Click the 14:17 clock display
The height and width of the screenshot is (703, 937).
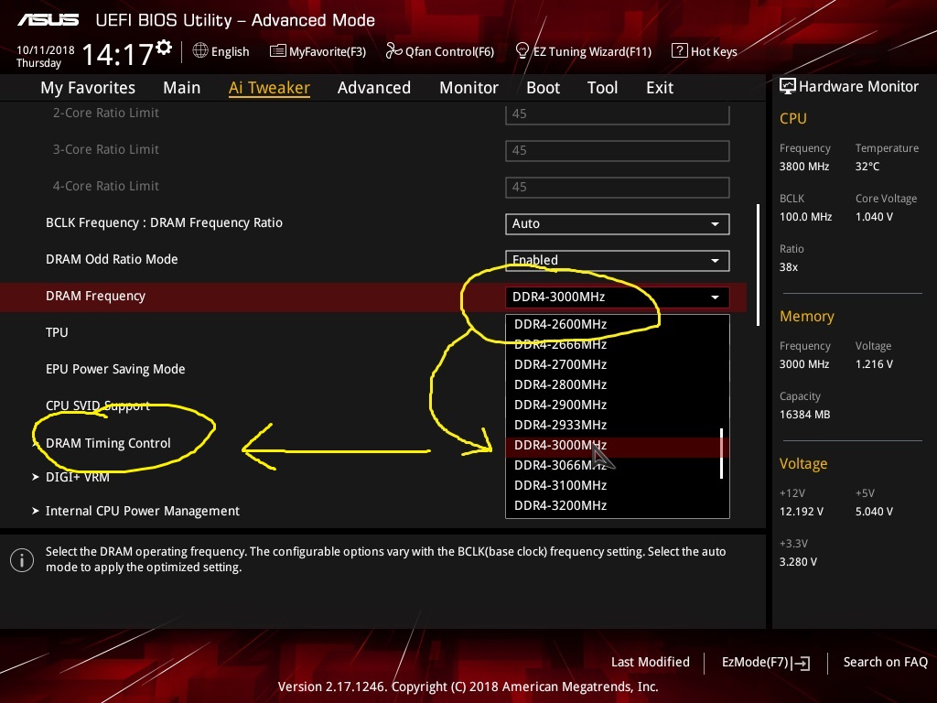pyautogui.click(x=118, y=54)
